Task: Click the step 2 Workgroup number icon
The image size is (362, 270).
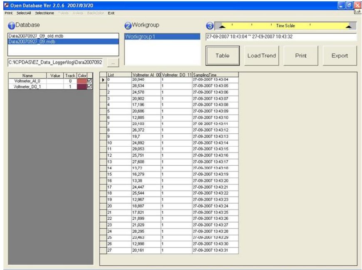Action: tap(128, 26)
